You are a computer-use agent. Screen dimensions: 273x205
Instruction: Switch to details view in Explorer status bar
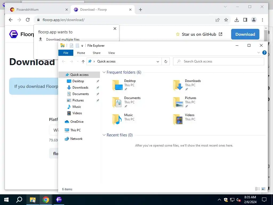click(x=257, y=189)
